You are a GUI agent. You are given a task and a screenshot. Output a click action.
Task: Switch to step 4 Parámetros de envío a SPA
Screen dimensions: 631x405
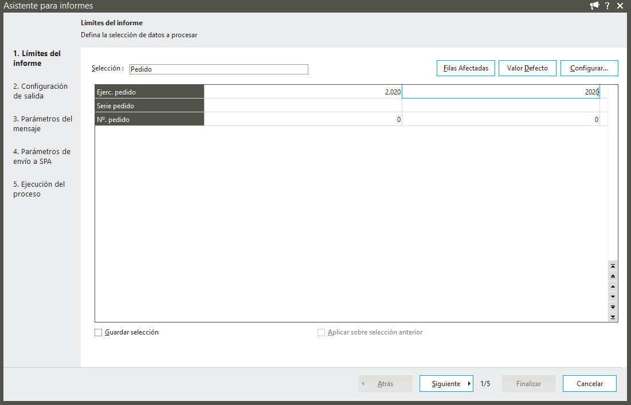coord(41,156)
